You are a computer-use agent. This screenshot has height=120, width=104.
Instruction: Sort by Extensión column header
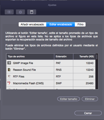(64, 56)
